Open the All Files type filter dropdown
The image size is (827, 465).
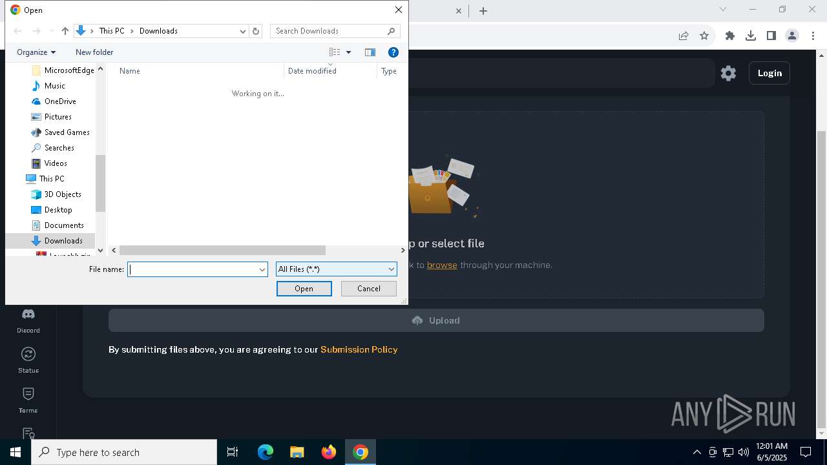pos(336,269)
